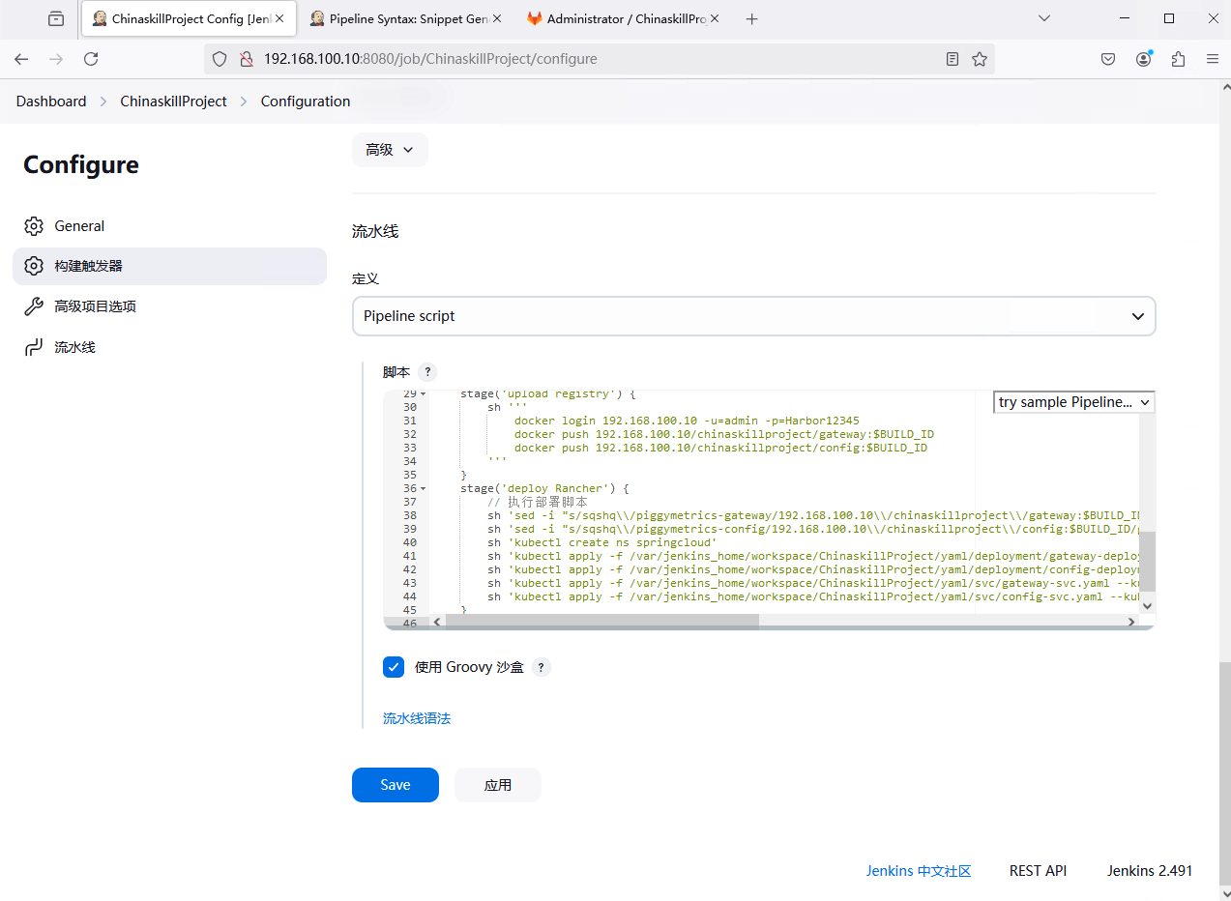Switch to Pipeline Syntax Snippet Generator tab
This screenshot has width=1231, height=901.
click(407, 18)
